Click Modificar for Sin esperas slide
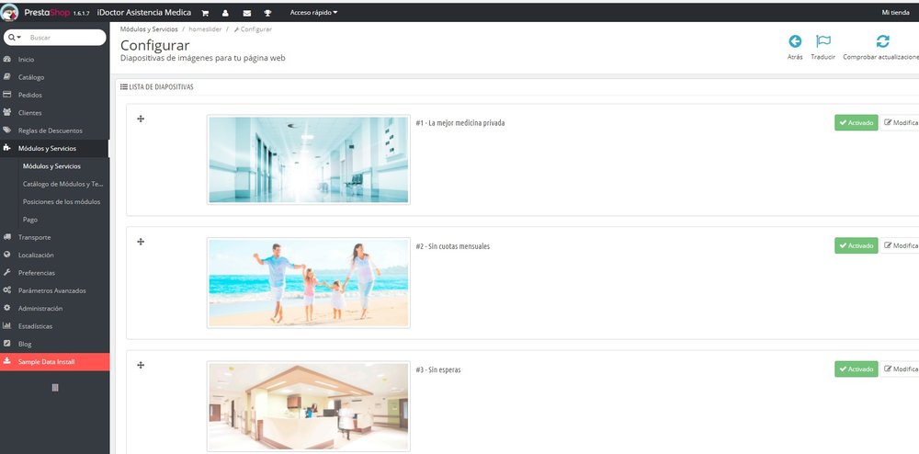The width and height of the screenshot is (919, 454). [x=900, y=369]
